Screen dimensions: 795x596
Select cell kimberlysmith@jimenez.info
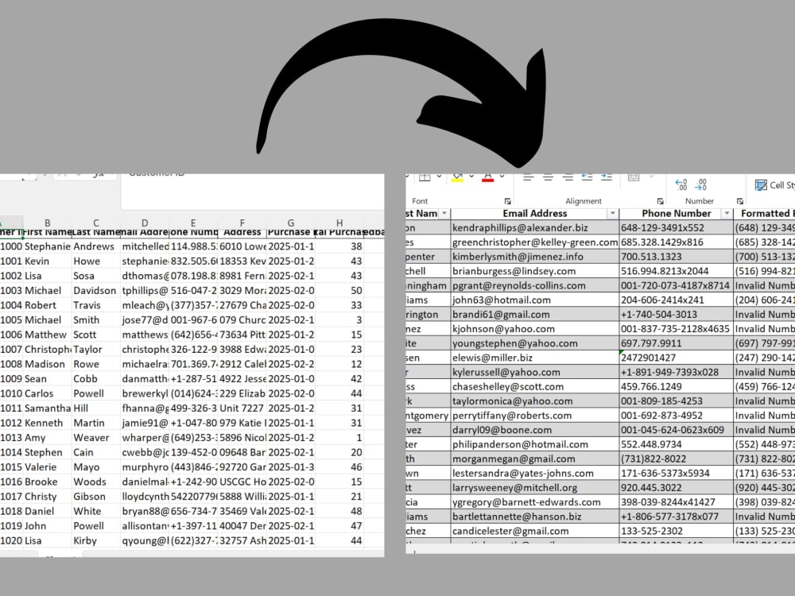tap(534, 257)
